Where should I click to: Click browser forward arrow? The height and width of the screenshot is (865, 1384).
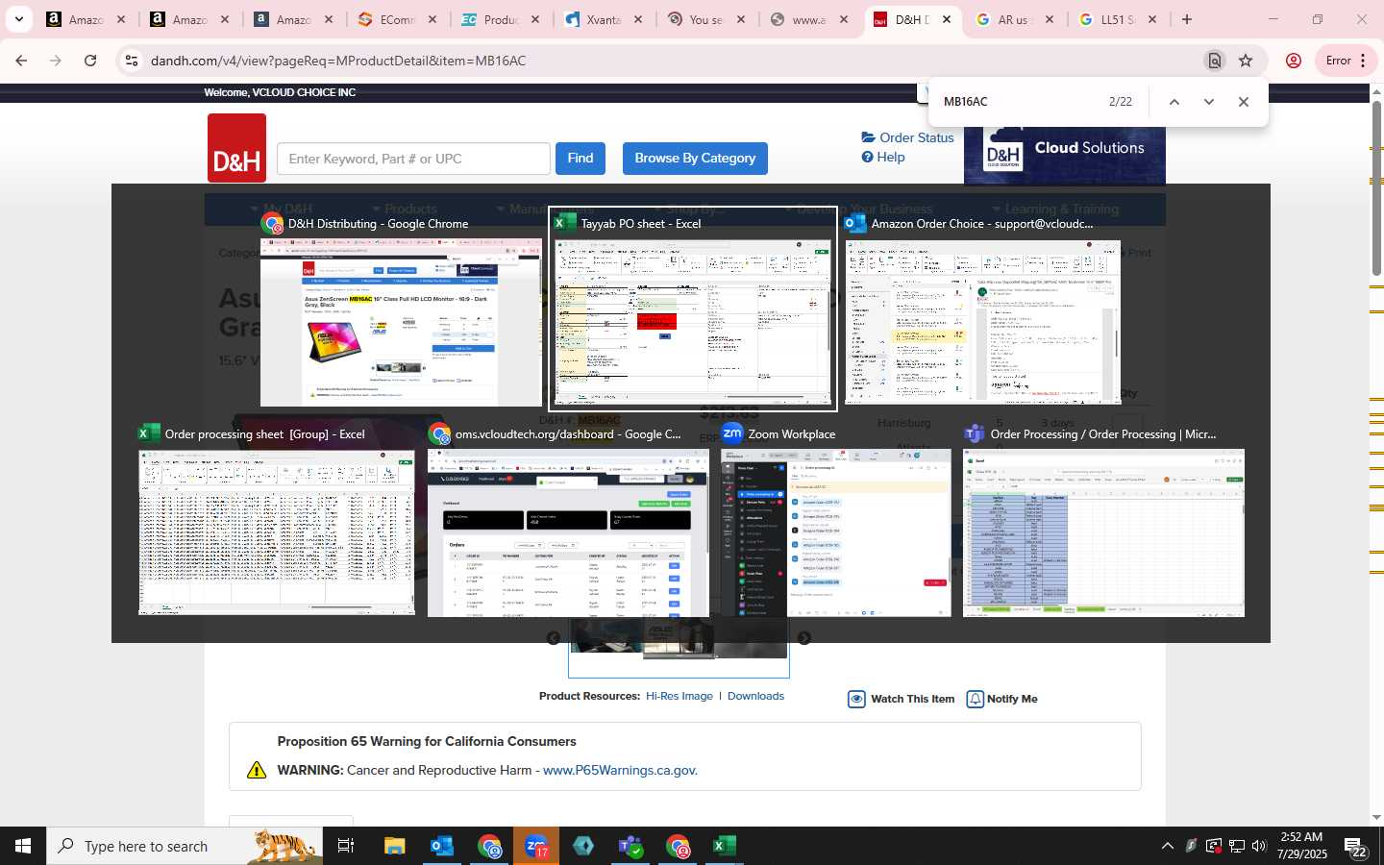(56, 61)
